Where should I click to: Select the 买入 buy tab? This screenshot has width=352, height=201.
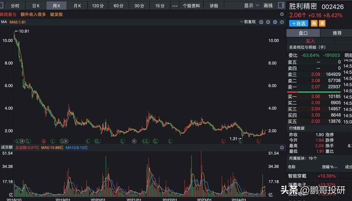[x=310, y=41]
